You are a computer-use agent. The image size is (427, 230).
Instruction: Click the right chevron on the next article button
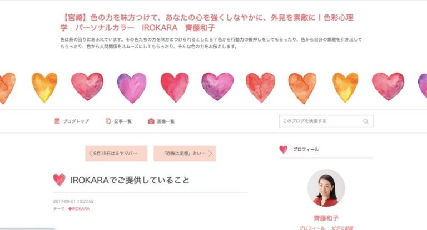click(210, 154)
